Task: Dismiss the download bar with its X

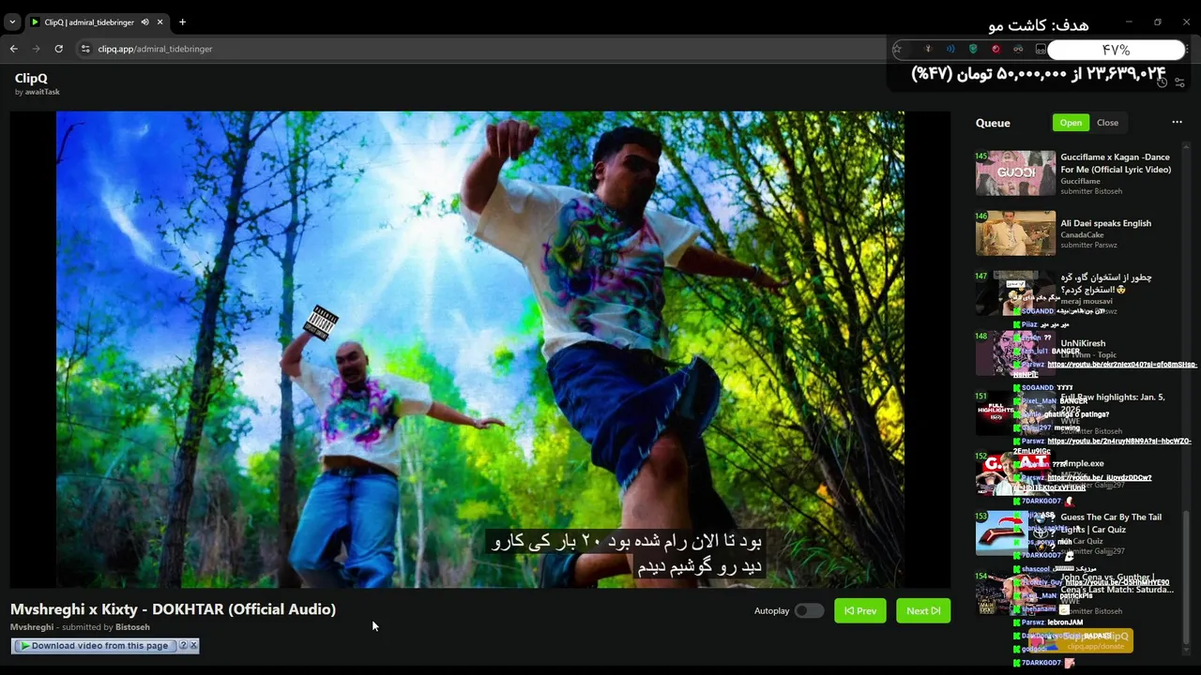Action: point(193,645)
